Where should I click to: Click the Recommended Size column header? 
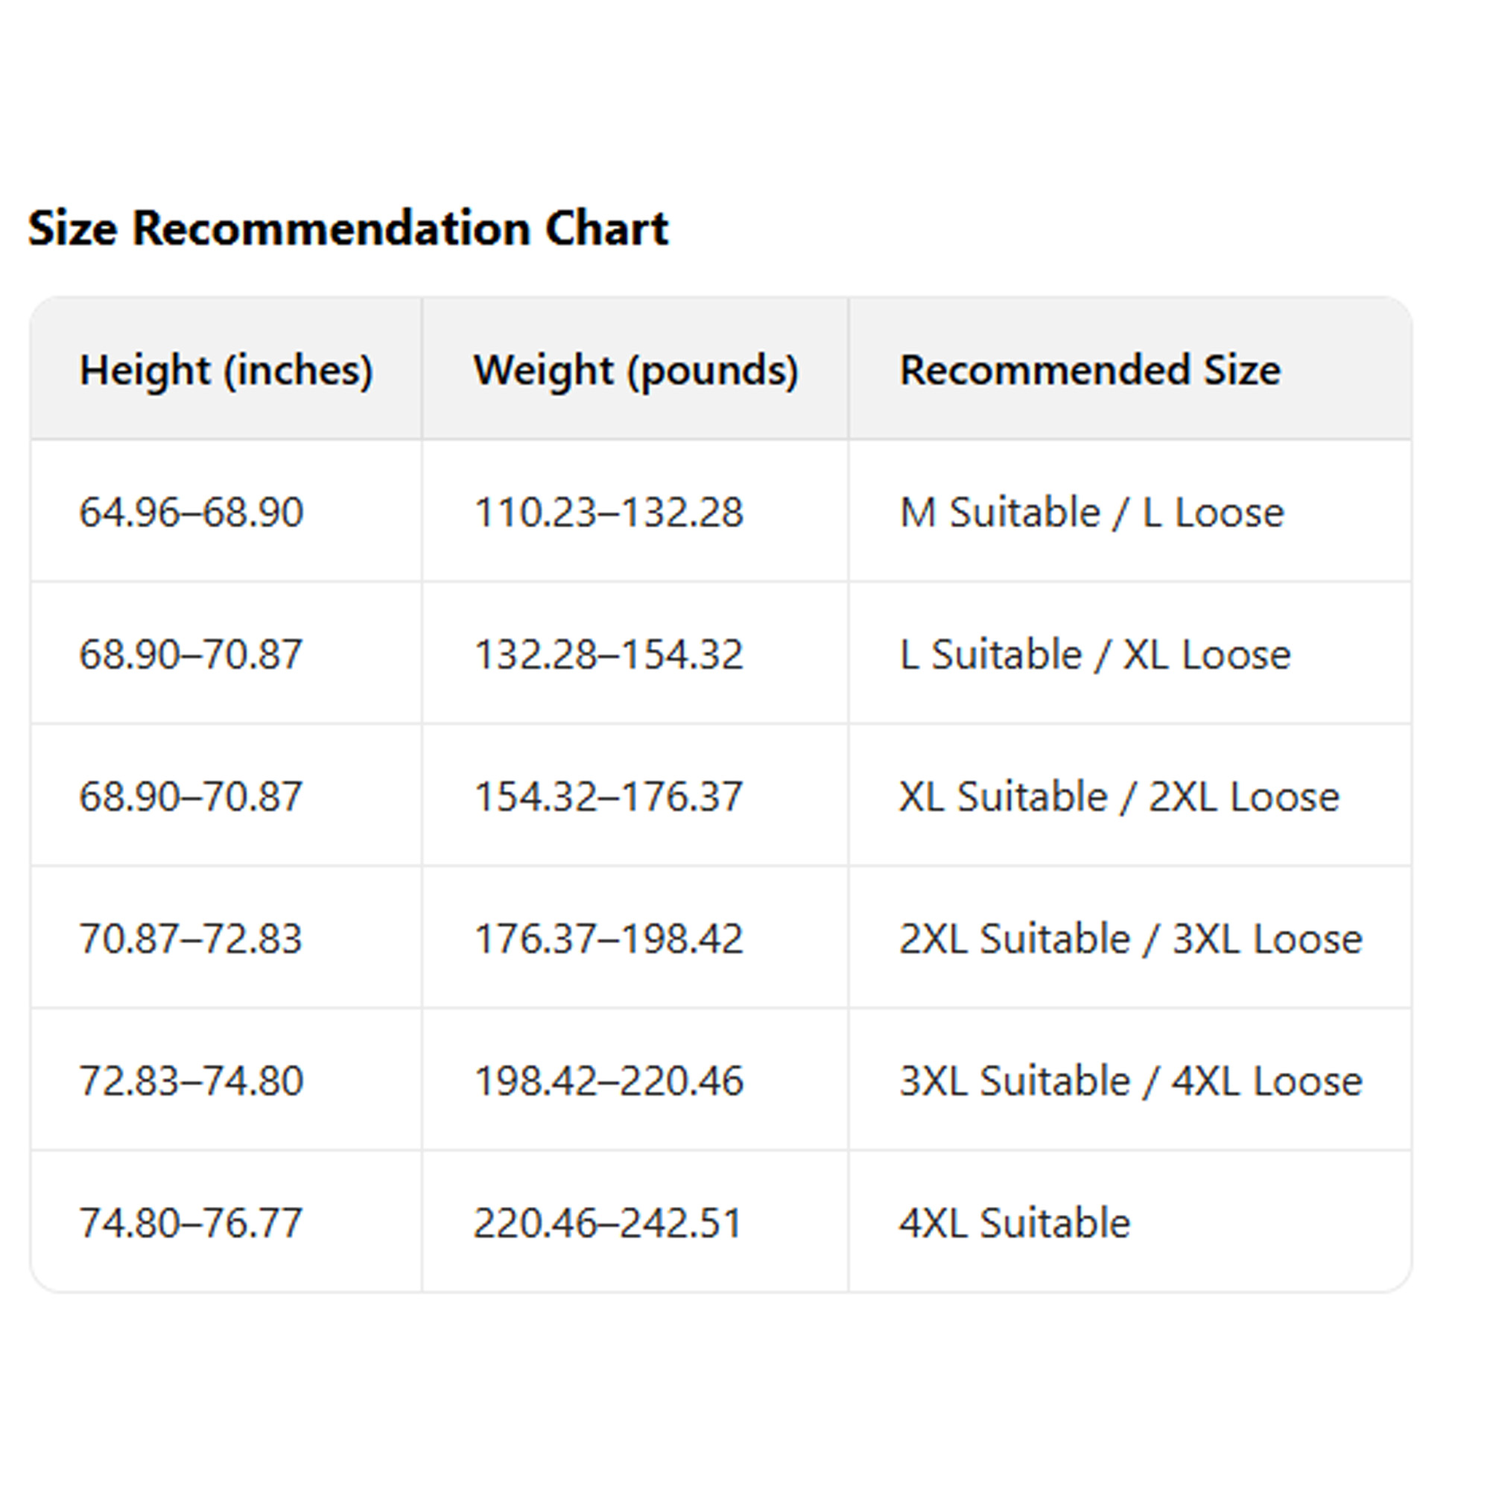(x=1090, y=370)
